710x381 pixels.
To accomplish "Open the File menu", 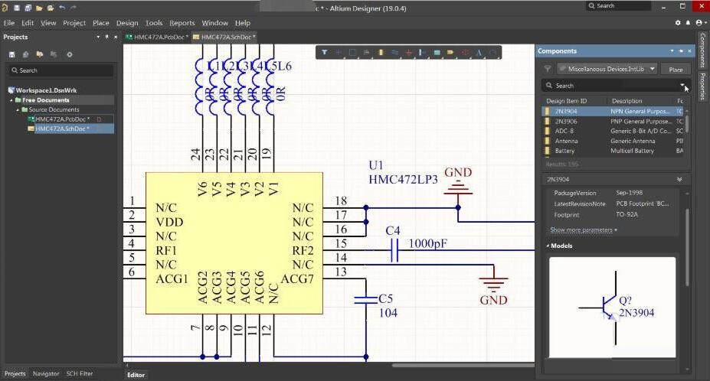I will 9,23.
